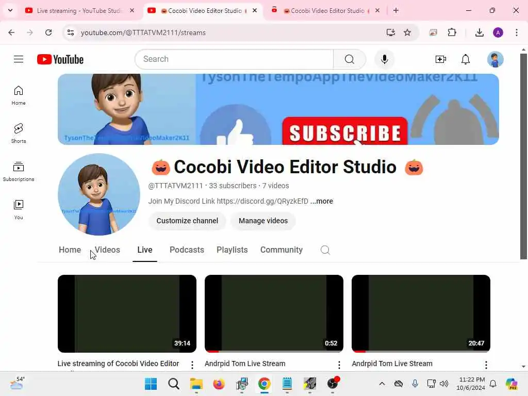
Task: Expand the system tray hidden icons chevron
Action: [x=382, y=384]
